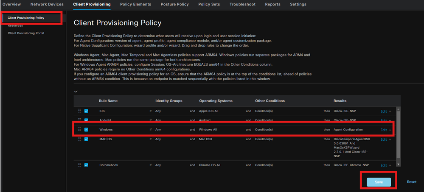Image resolution: width=424 pixels, height=192 pixels.
Task: Open Client Provisioning Portal in the sidebar
Action: coord(26,33)
